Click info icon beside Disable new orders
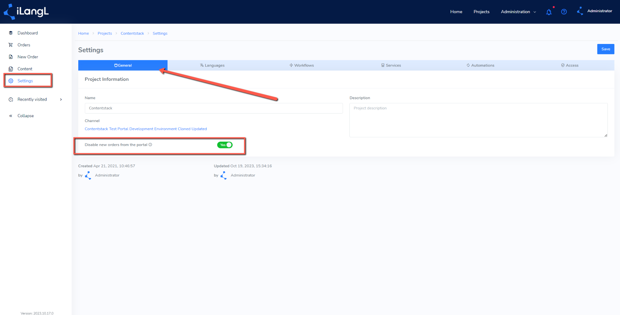This screenshot has width=620, height=315. coord(150,145)
